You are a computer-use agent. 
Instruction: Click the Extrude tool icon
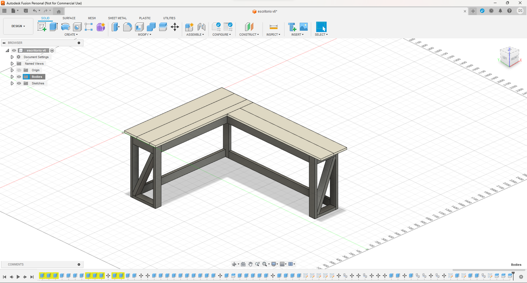(x=54, y=27)
